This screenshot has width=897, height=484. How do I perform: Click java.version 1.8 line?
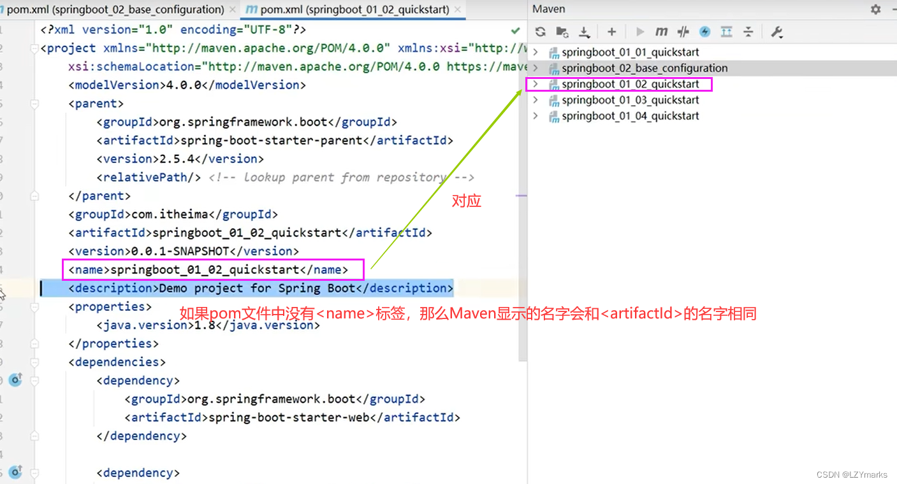click(208, 325)
